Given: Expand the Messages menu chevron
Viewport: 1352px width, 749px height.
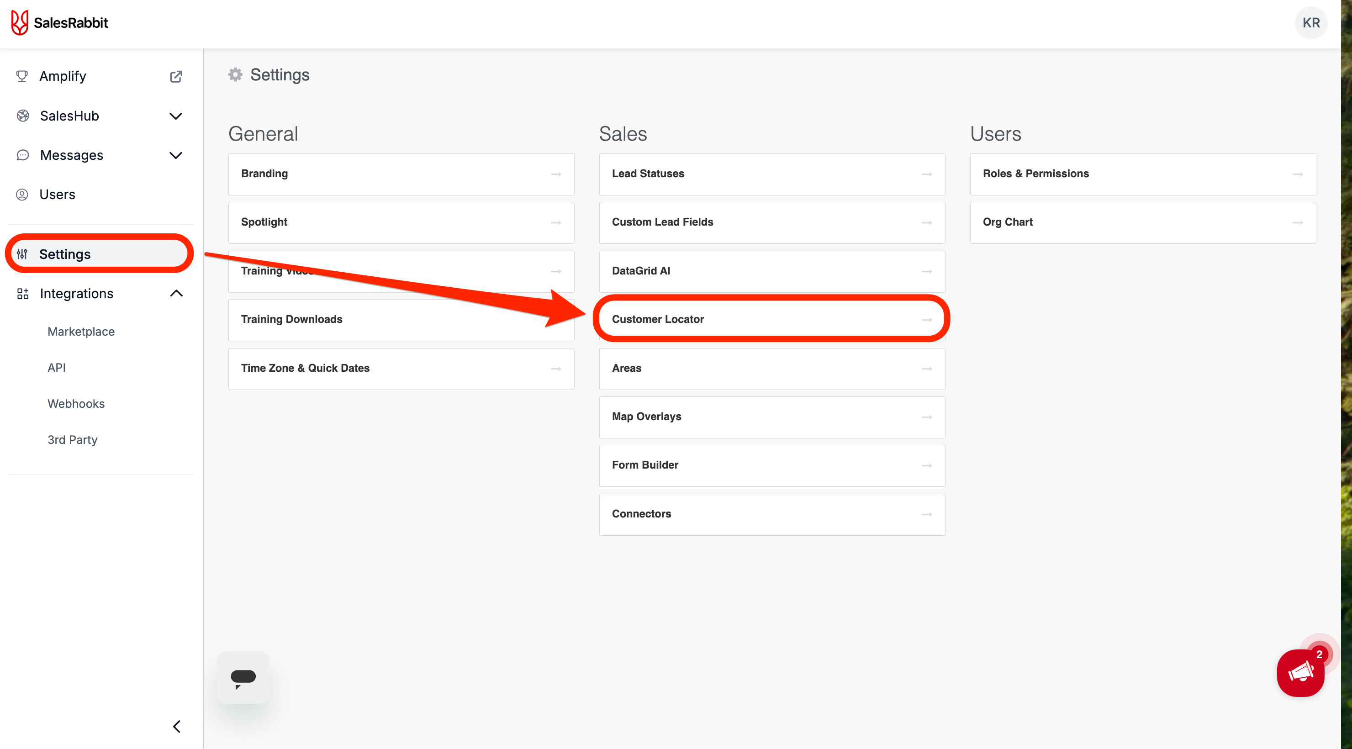Looking at the screenshot, I should click(x=176, y=155).
